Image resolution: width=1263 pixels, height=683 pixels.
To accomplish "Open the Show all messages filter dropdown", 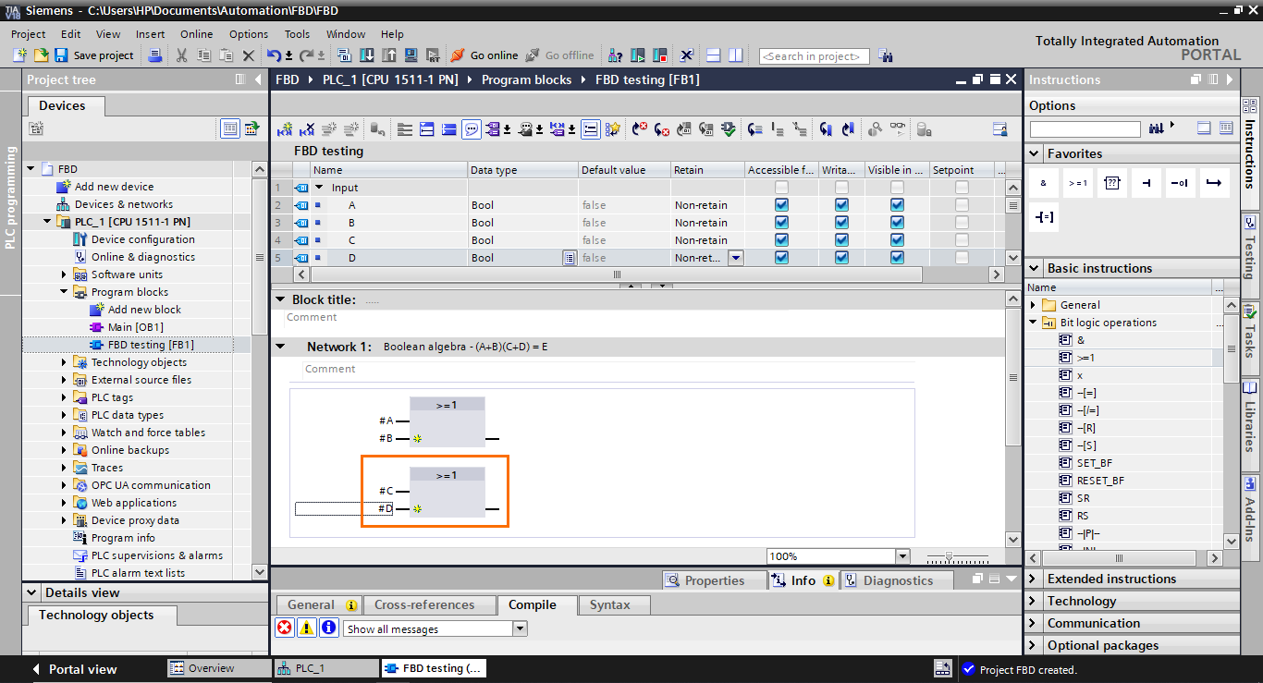I will pyautogui.click(x=520, y=628).
